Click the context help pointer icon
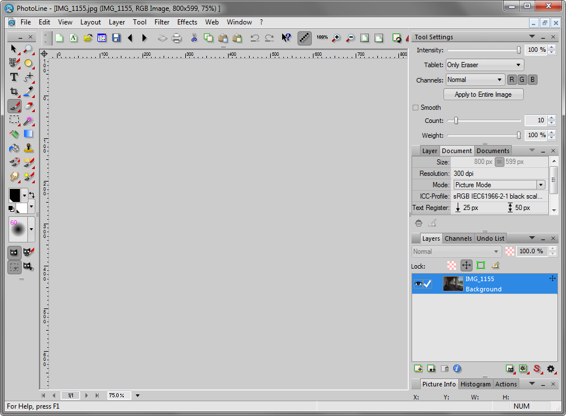Image resolution: width=566 pixels, height=416 pixels. [x=286, y=38]
